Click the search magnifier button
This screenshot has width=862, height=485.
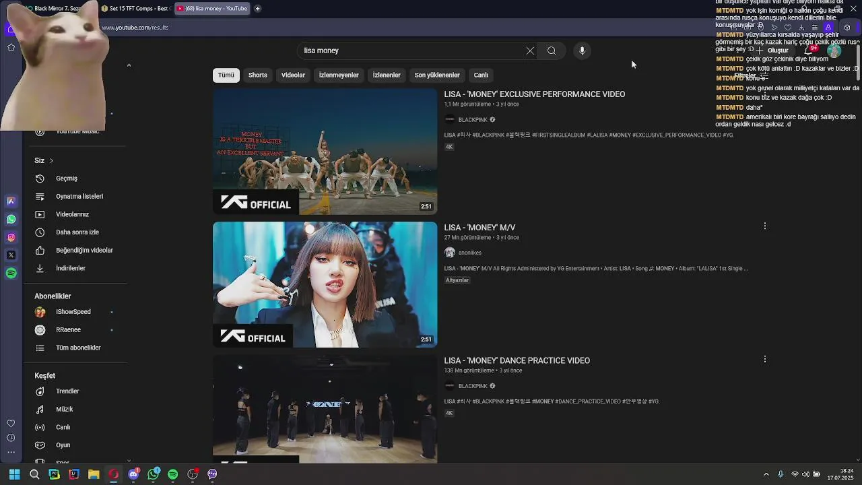(x=552, y=51)
